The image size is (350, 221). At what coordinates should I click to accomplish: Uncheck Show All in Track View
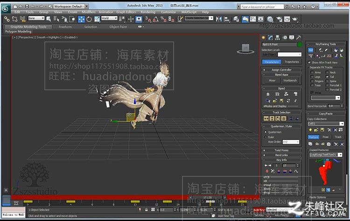(309, 62)
